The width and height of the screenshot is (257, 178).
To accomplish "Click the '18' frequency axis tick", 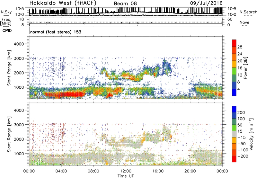I will point(22,19).
